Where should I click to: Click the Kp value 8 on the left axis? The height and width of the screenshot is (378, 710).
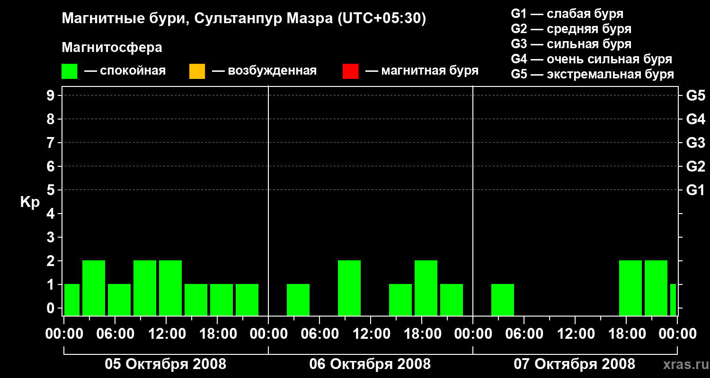[x=52, y=119]
